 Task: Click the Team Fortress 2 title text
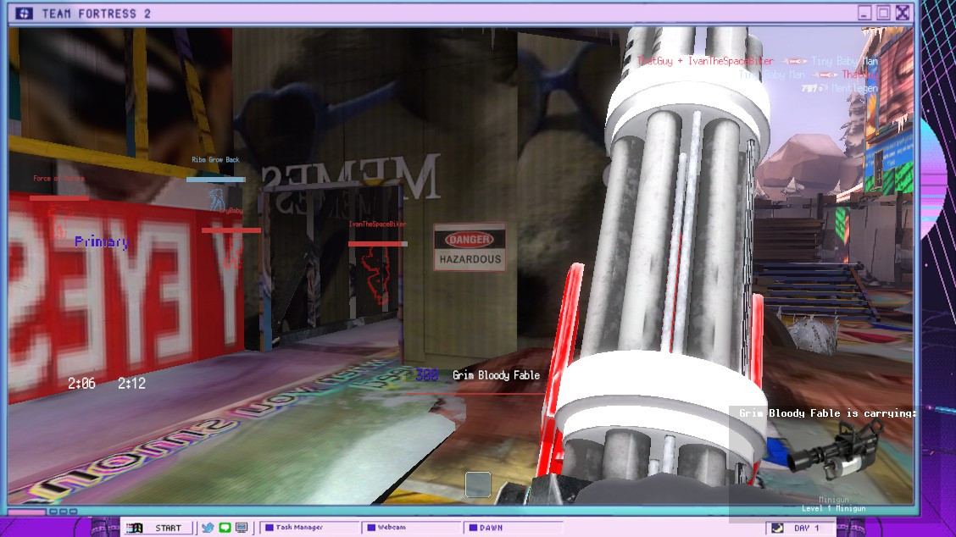[97, 14]
